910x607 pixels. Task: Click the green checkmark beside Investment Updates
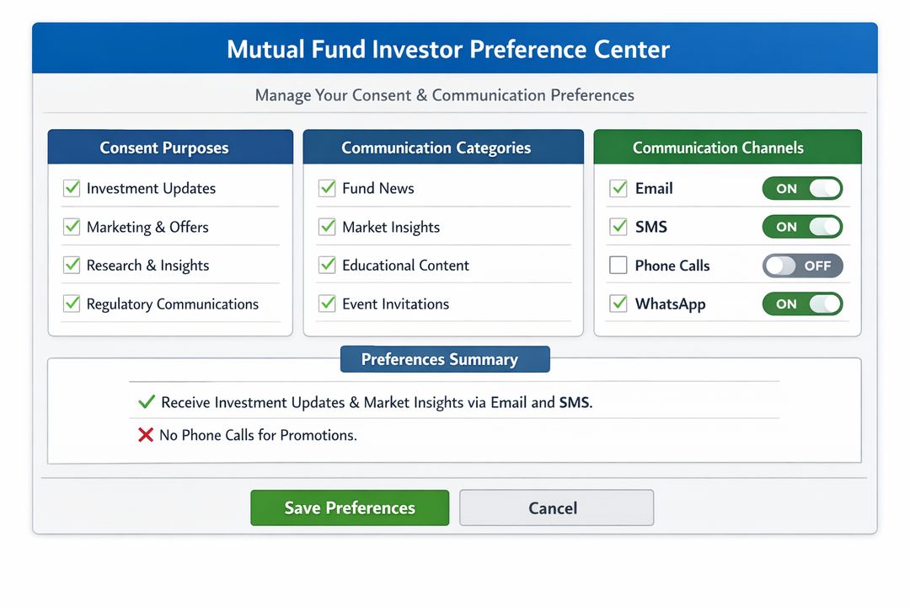tap(72, 188)
